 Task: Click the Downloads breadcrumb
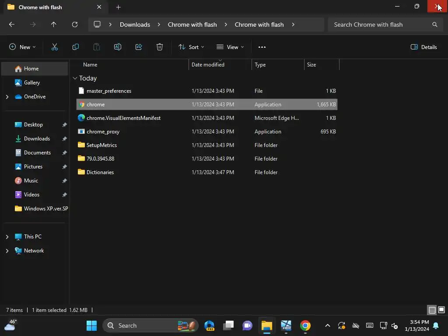135,24
